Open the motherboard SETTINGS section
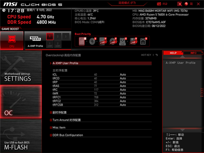This screenshot has height=153, width=204. click(x=20, y=77)
